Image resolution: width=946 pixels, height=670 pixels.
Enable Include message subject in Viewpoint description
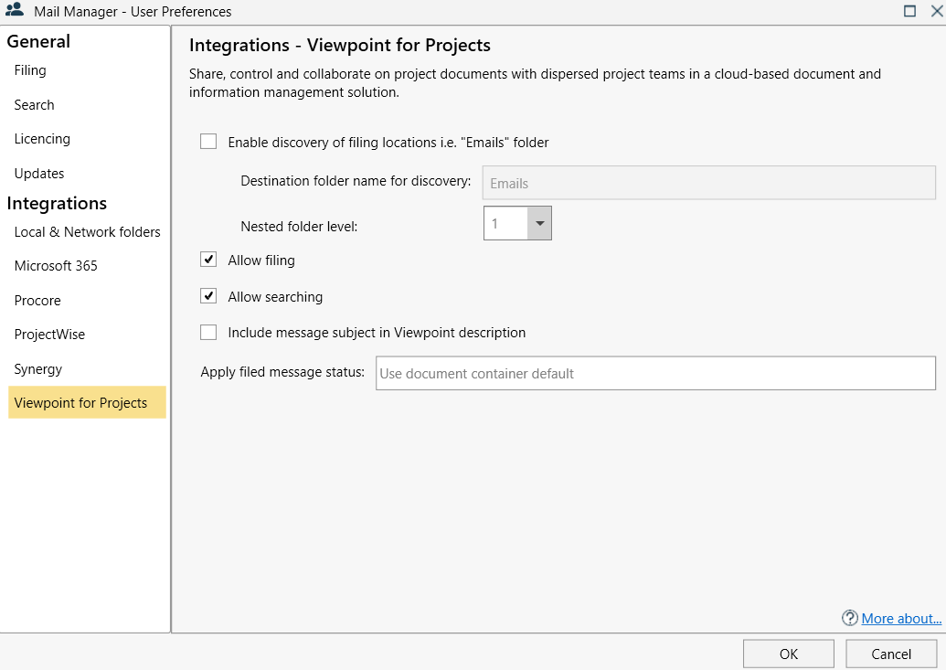(208, 332)
